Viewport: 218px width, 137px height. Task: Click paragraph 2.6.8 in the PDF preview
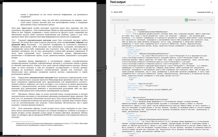49,113
